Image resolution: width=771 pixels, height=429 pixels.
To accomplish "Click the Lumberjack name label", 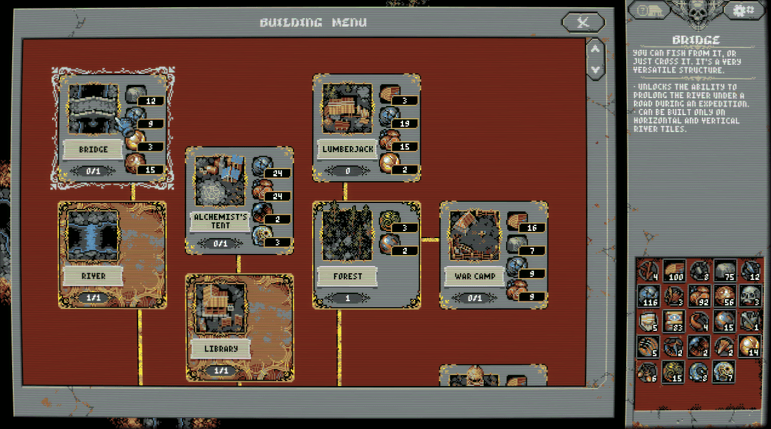I will [x=347, y=149].
